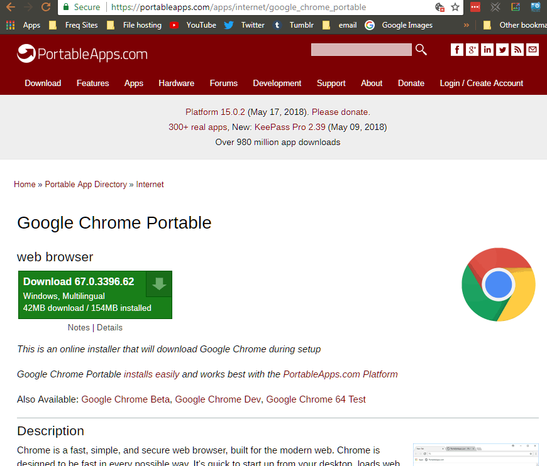
Task: Open the Google Images bookmark
Action: tap(399, 25)
